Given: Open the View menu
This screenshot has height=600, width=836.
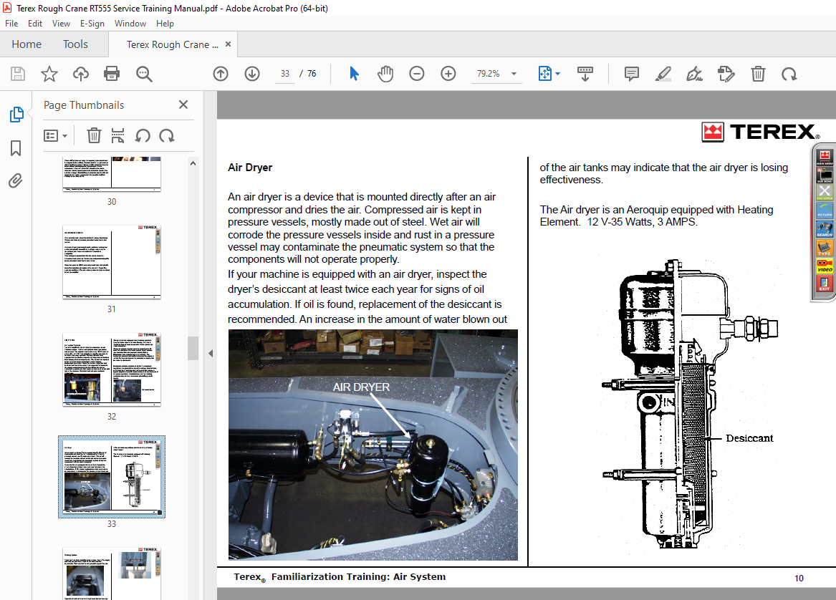Looking at the screenshot, I should tap(61, 24).
